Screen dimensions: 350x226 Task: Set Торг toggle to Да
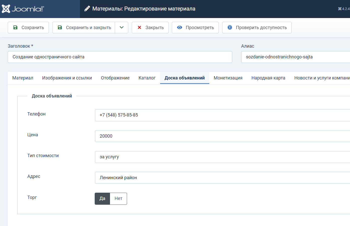tap(102, 199)
